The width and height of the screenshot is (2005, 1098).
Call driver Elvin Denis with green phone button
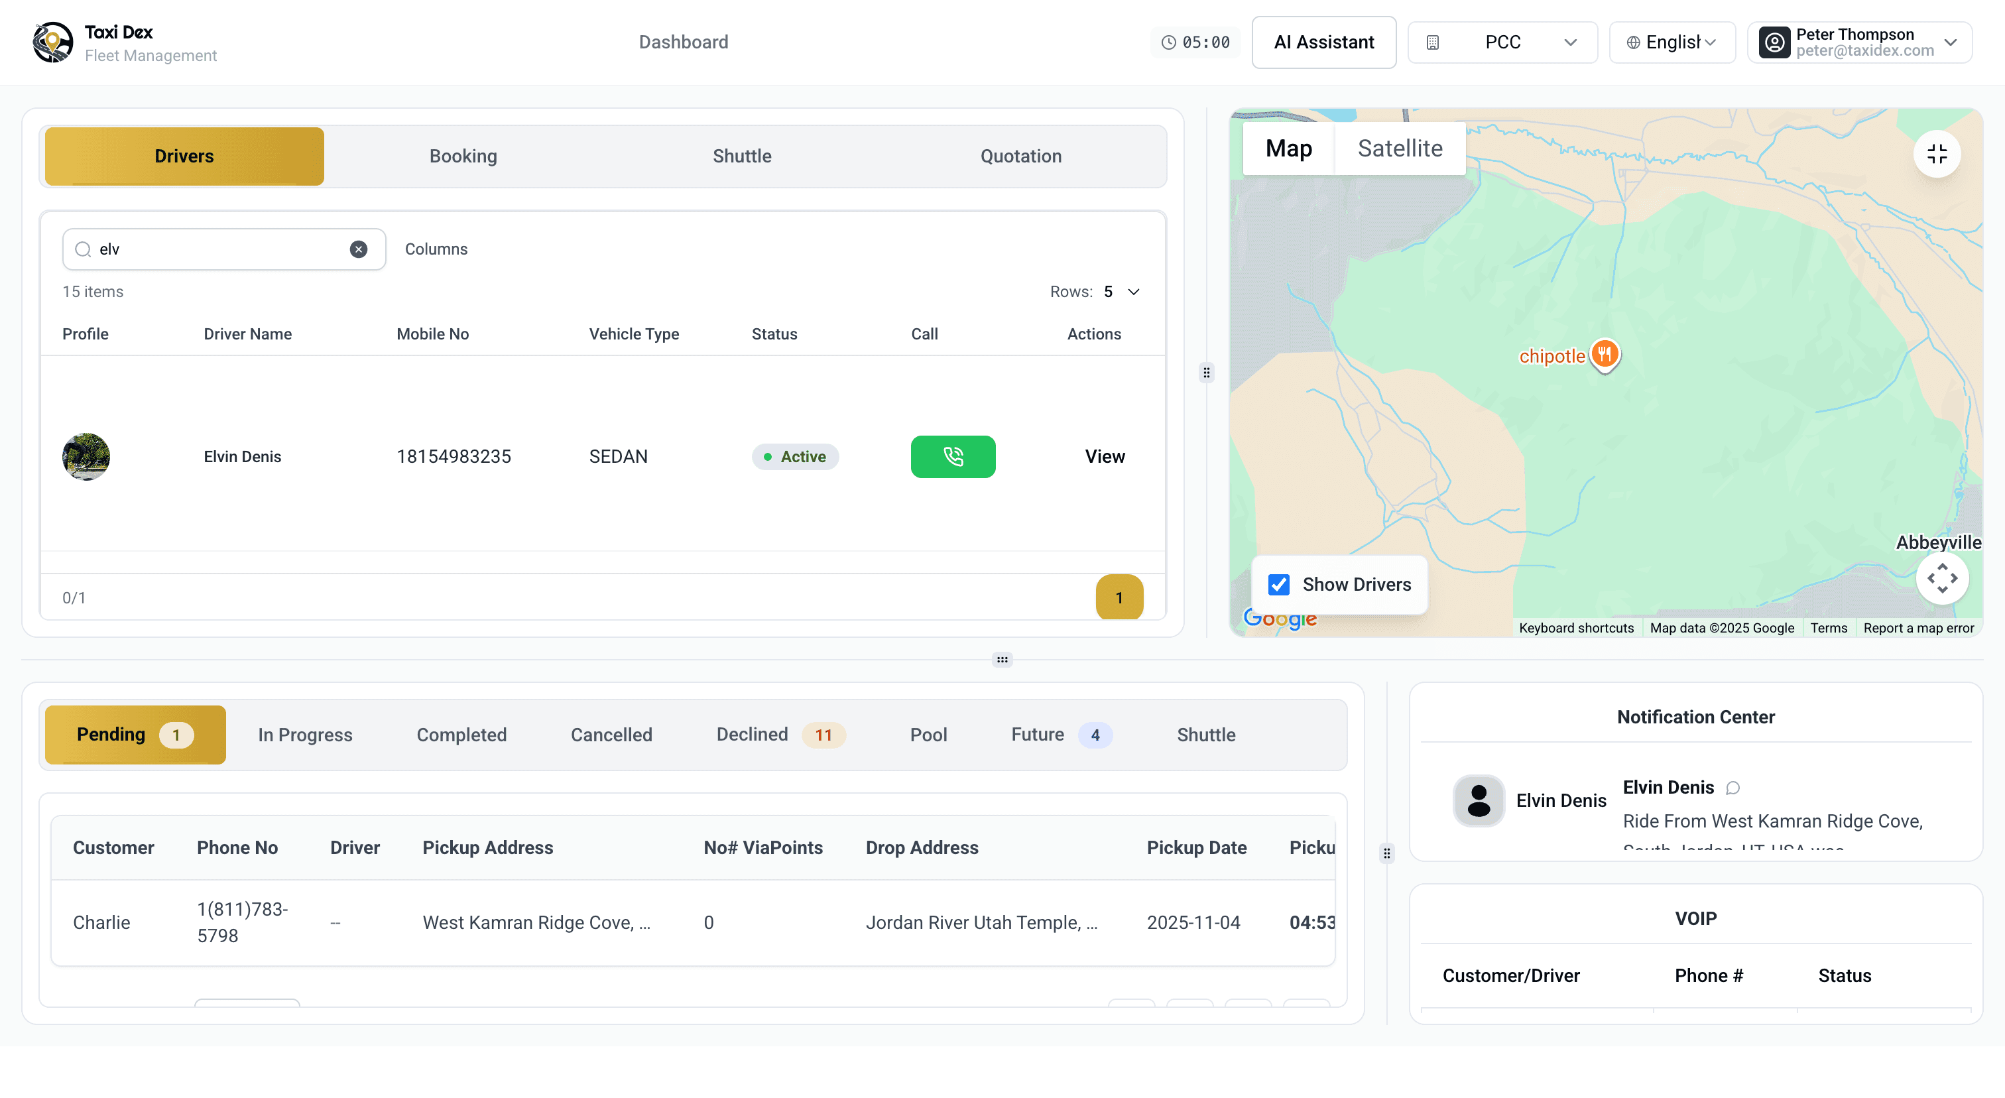pos(953,457)
